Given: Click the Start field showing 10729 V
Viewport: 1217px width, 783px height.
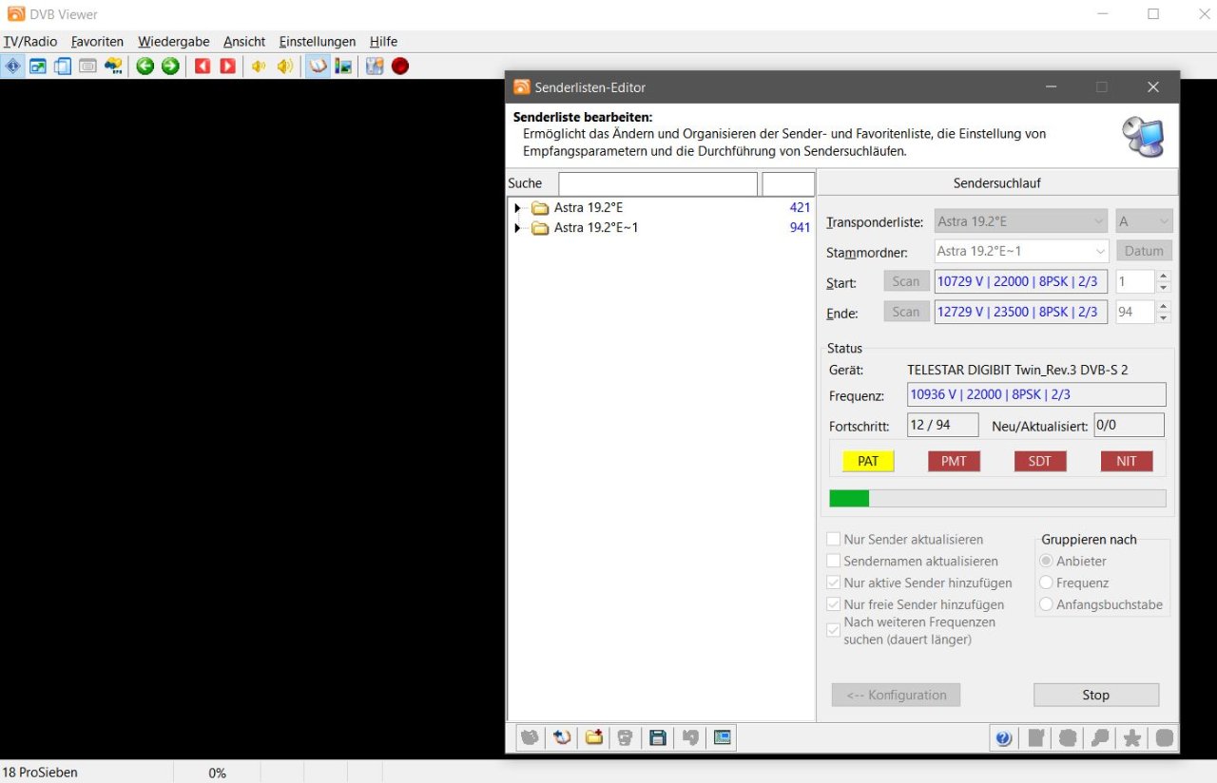Looking at the screenshot, I should pyautogui.click(x=1021, y=281).
